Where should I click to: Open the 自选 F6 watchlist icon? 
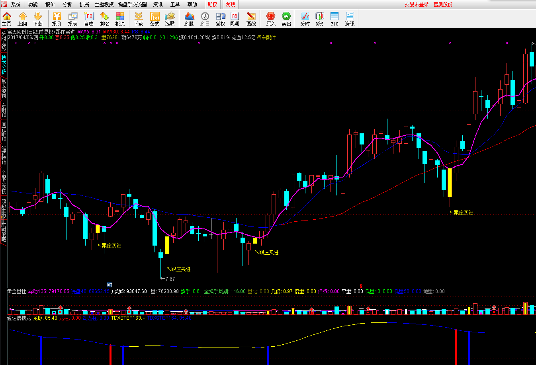coord(89,19)
